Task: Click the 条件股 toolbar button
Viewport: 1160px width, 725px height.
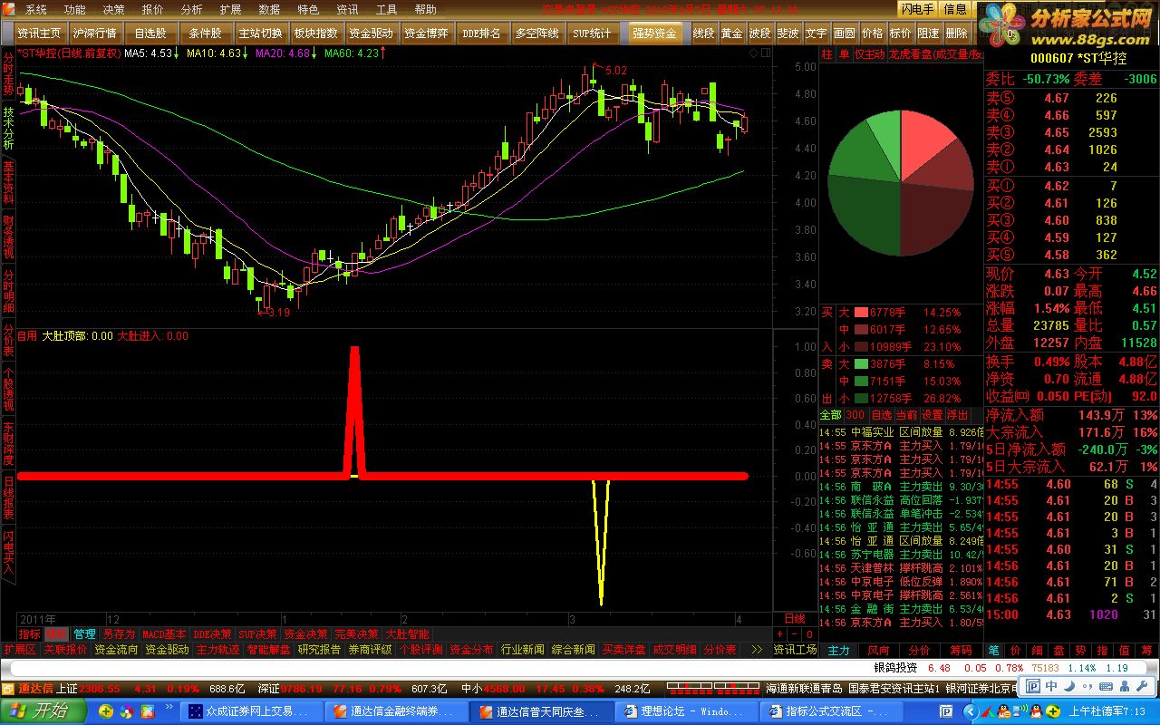Action: tap(206, 34)
